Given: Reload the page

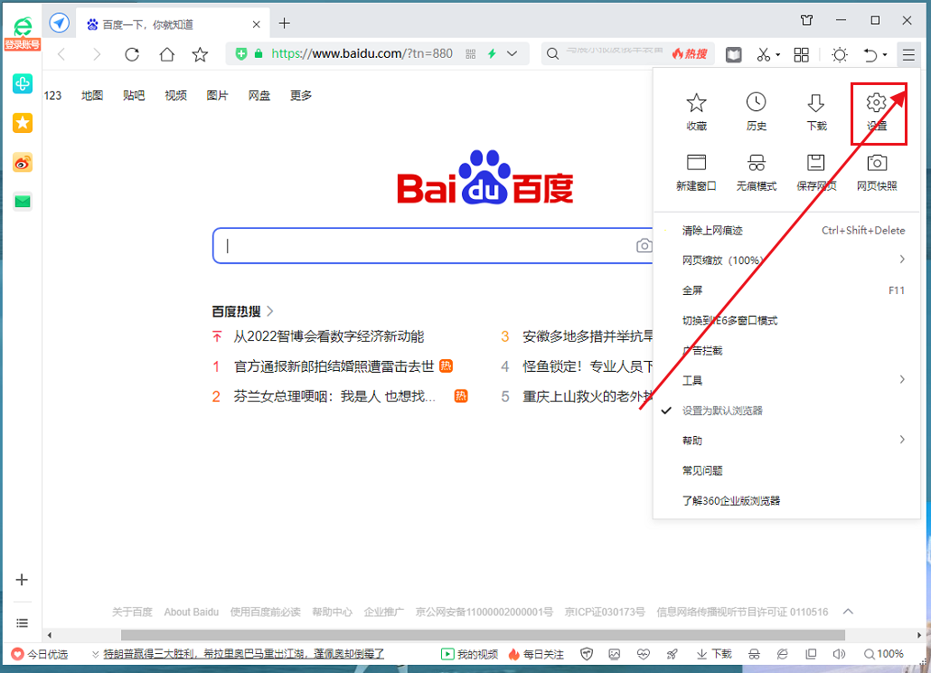Looking at the screenshot, I should [x=132, y=54].
